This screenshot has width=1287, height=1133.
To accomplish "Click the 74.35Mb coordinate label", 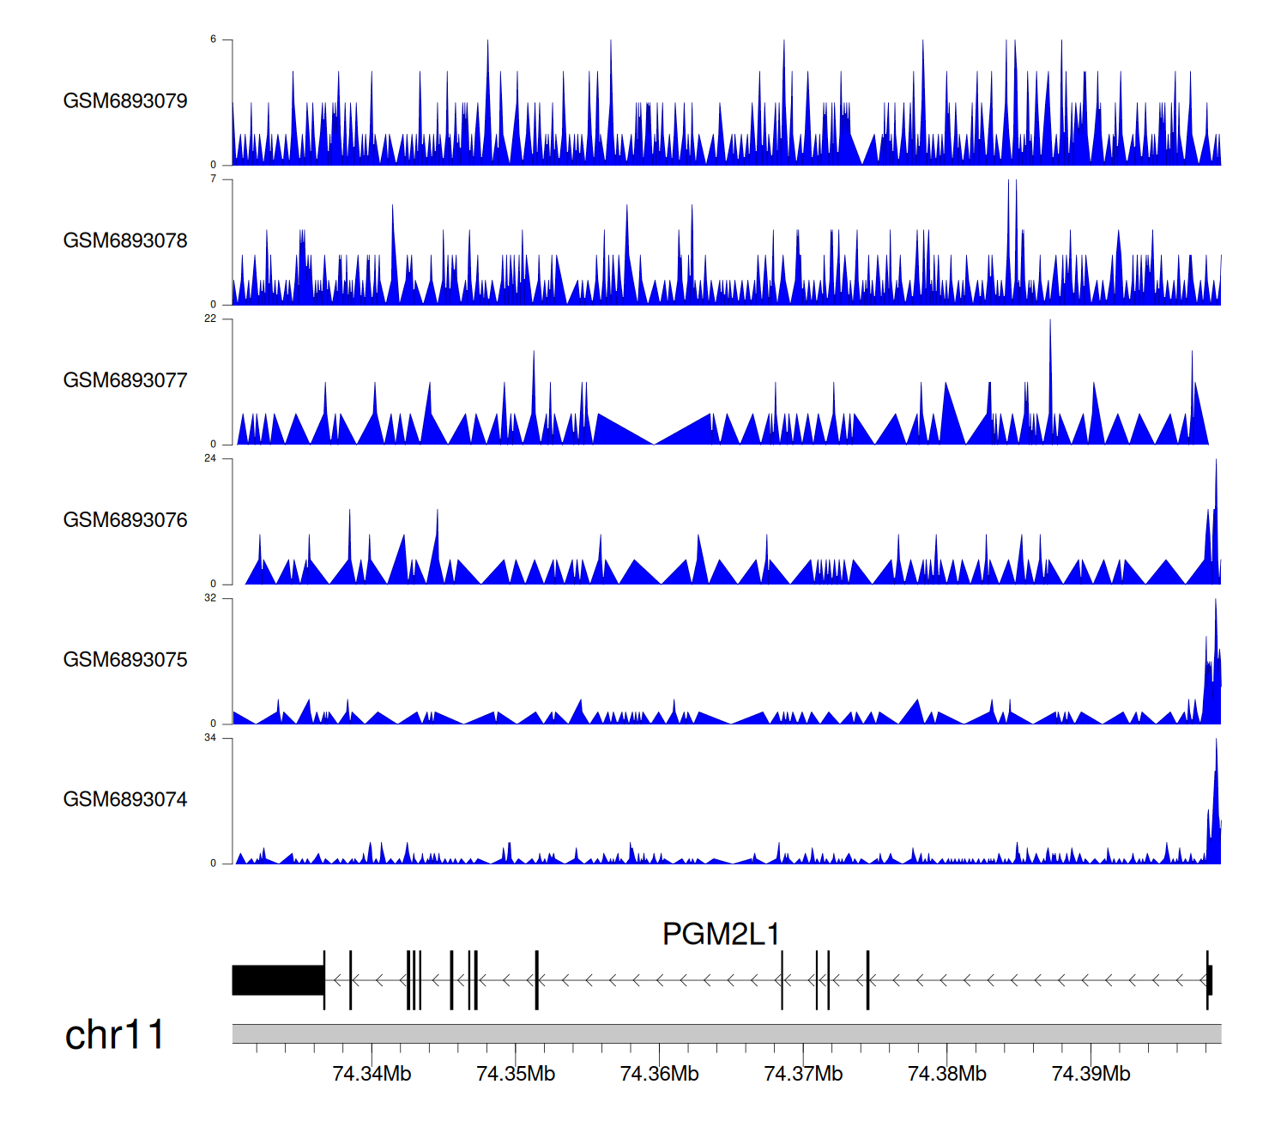I will click(516, 1074).
